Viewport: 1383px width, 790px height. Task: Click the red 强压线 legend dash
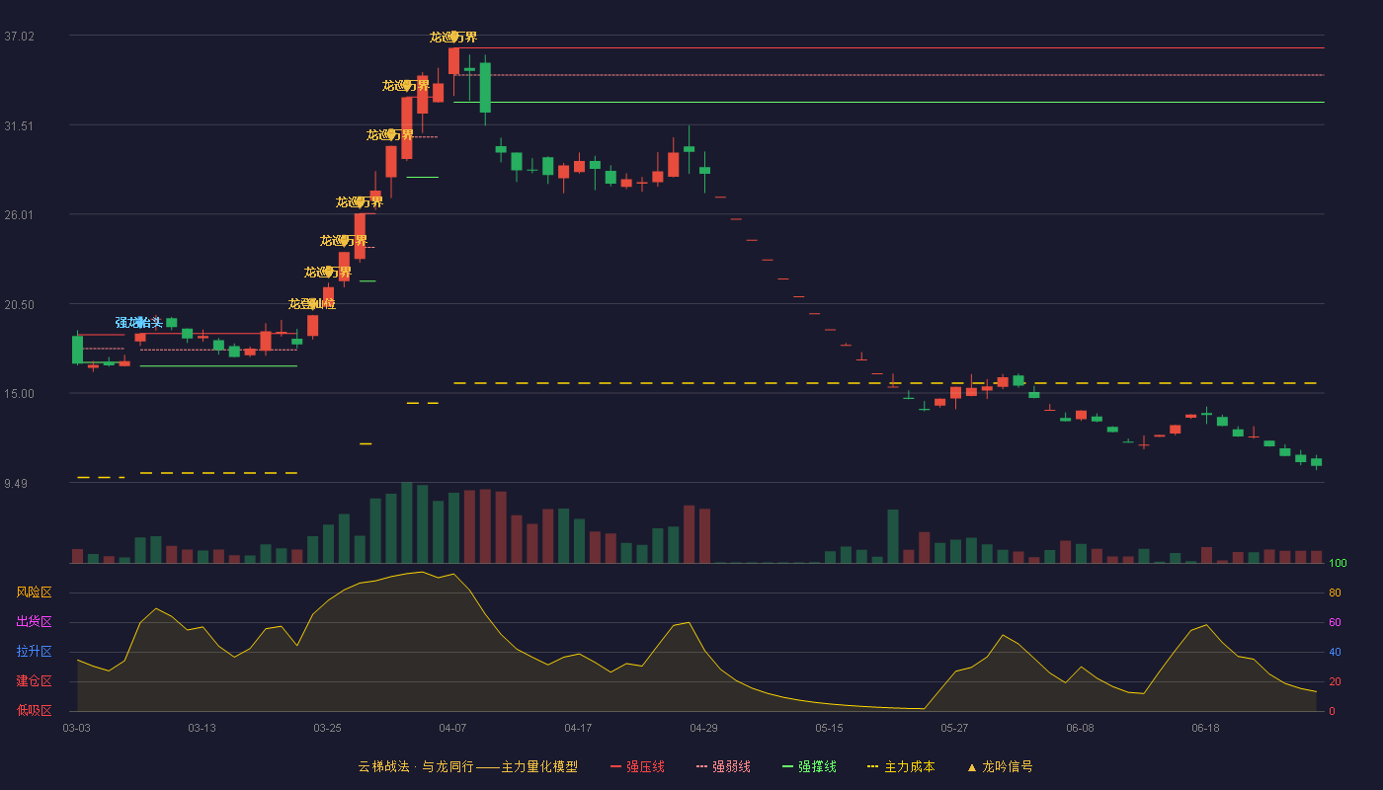coord(615,766)
